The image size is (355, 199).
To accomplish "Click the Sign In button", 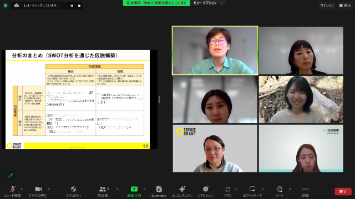I will 327,6.
